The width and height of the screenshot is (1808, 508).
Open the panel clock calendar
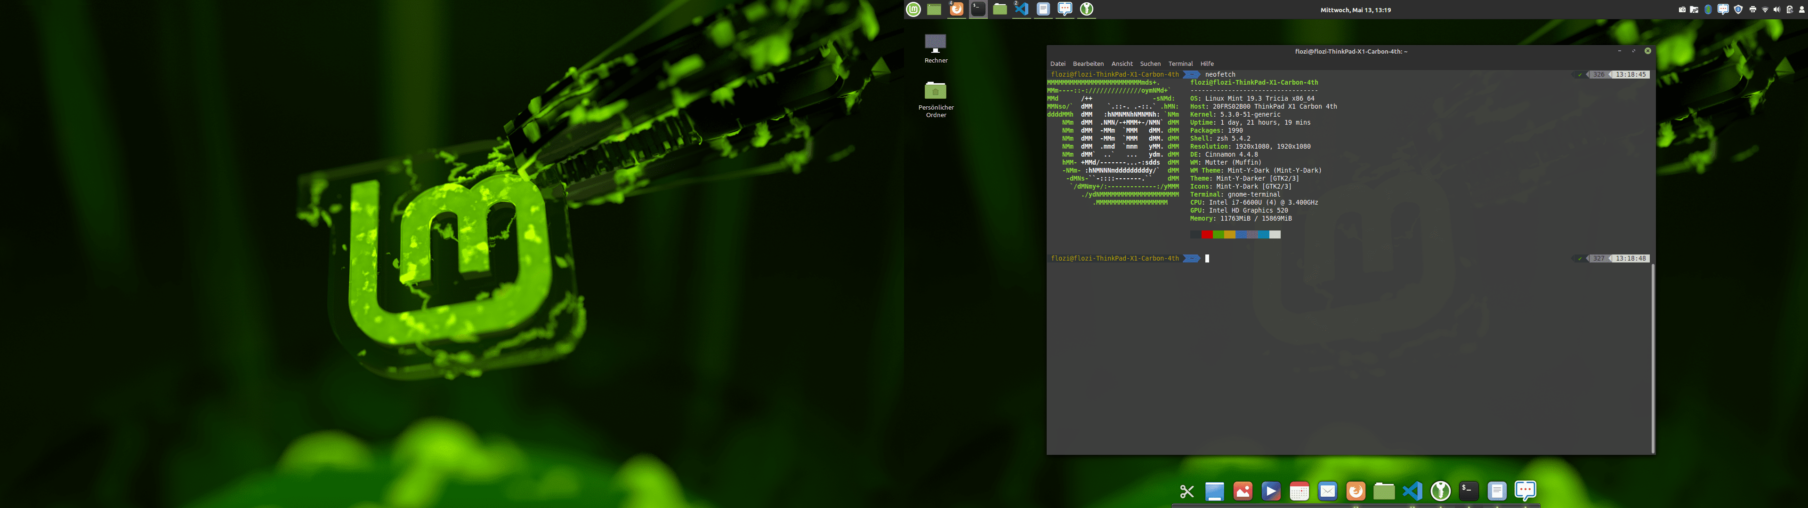click(1356, 10)
